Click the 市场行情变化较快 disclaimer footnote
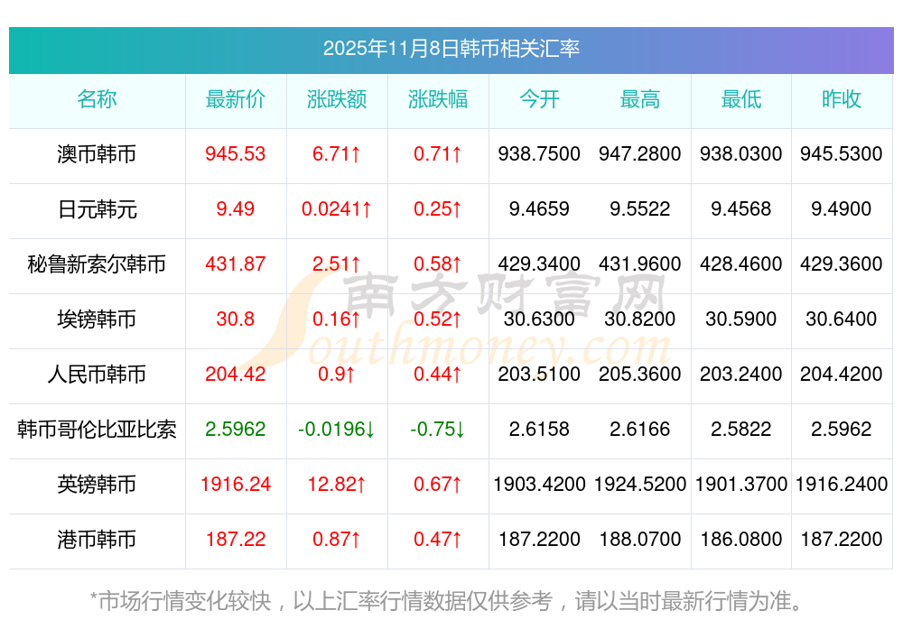This screenshot has width=903, height=629. click(446, 602)
